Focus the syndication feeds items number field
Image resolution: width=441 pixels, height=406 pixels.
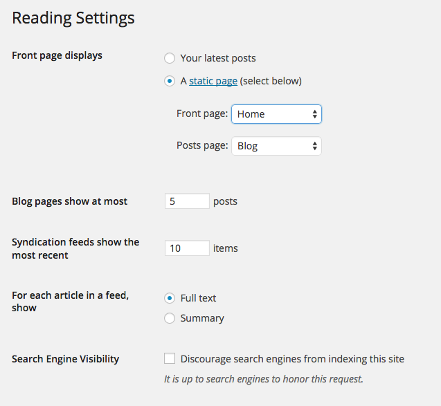click(187, 248)
